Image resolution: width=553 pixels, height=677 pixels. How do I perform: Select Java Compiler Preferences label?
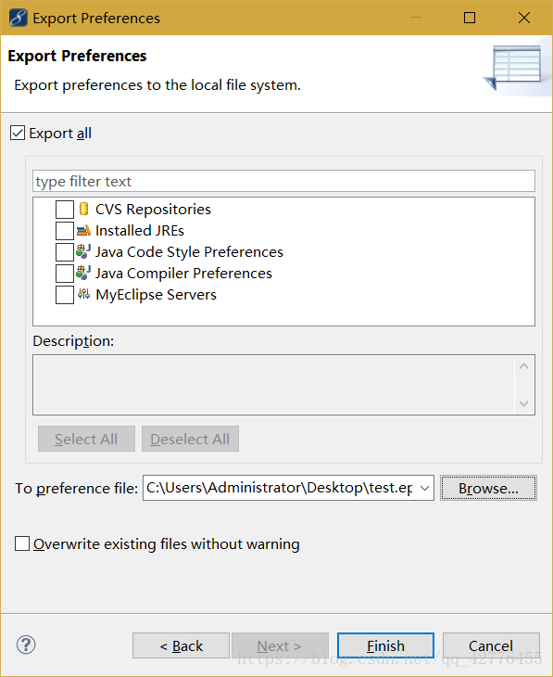183,274
